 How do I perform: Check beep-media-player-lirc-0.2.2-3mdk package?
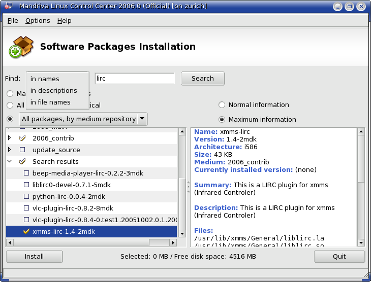click(26, 173)
